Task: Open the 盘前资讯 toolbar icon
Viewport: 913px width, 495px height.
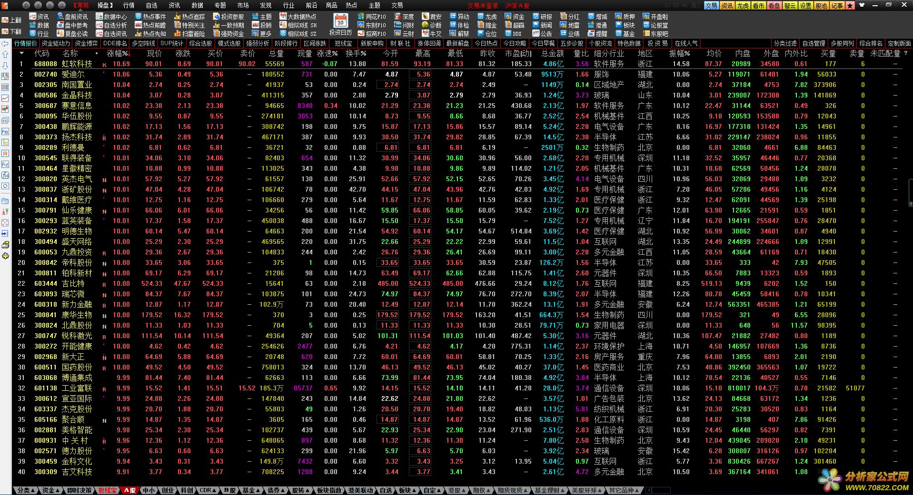Action: [x=72, y=17]
